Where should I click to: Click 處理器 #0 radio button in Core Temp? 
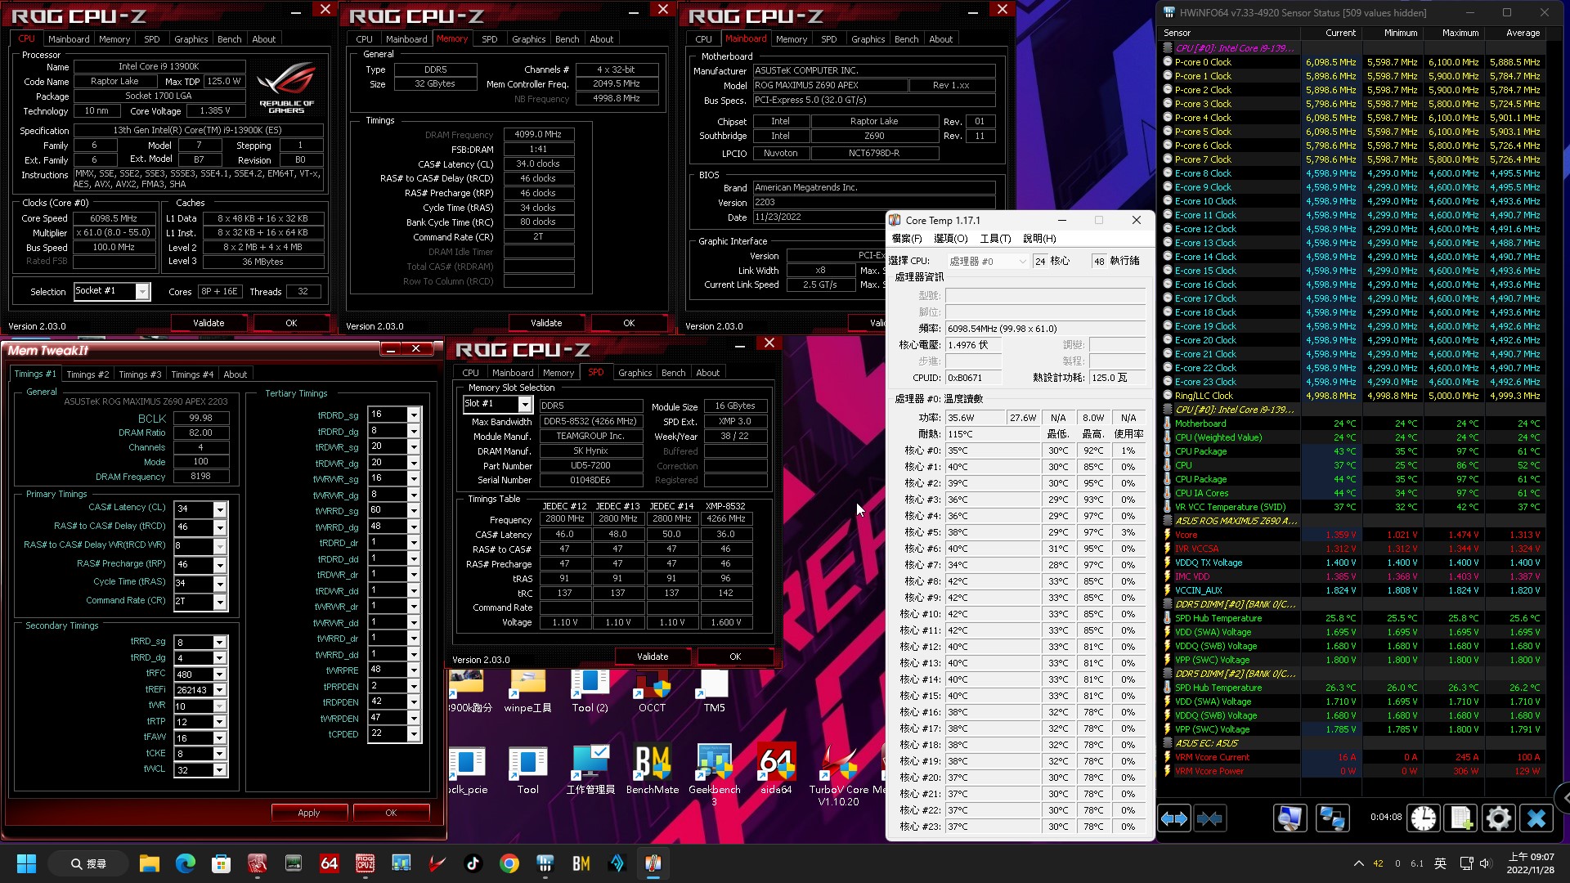[979, 260]
